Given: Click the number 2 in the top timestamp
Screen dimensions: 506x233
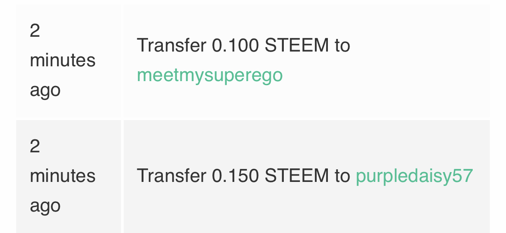Looking at the screenshot, I should pos(35,31).
